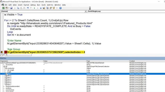
Task: Select the ariaBusy watch row
Action: [82, 88]
